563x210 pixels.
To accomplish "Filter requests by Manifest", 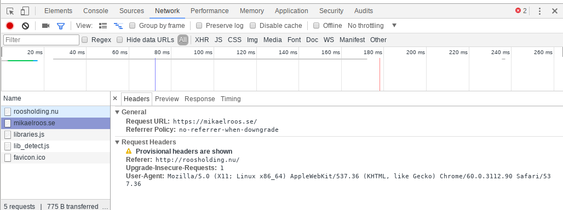I will coord(352,40).
